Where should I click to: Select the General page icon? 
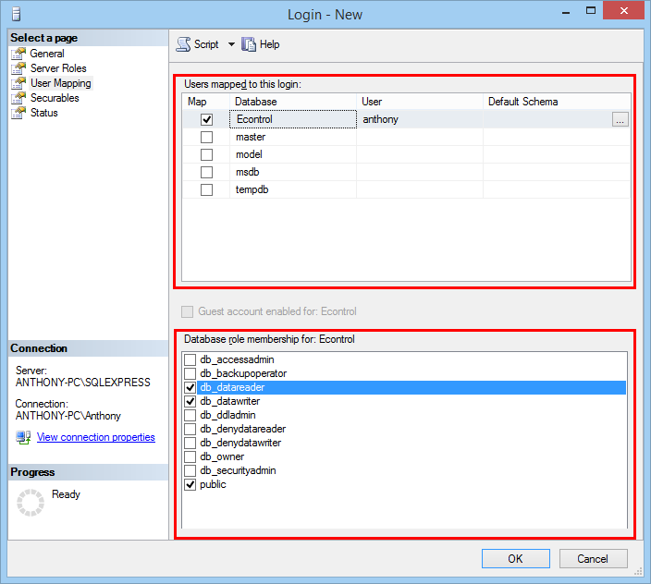(x=18, y=54)
